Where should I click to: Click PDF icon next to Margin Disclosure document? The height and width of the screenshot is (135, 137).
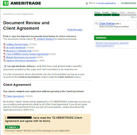4,57
